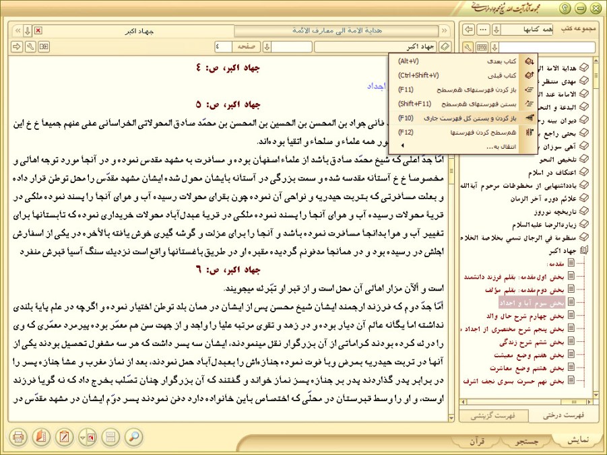Click the book list search input field
The width and height of the screenshot is (607, 455).
[x=547, y=47]
